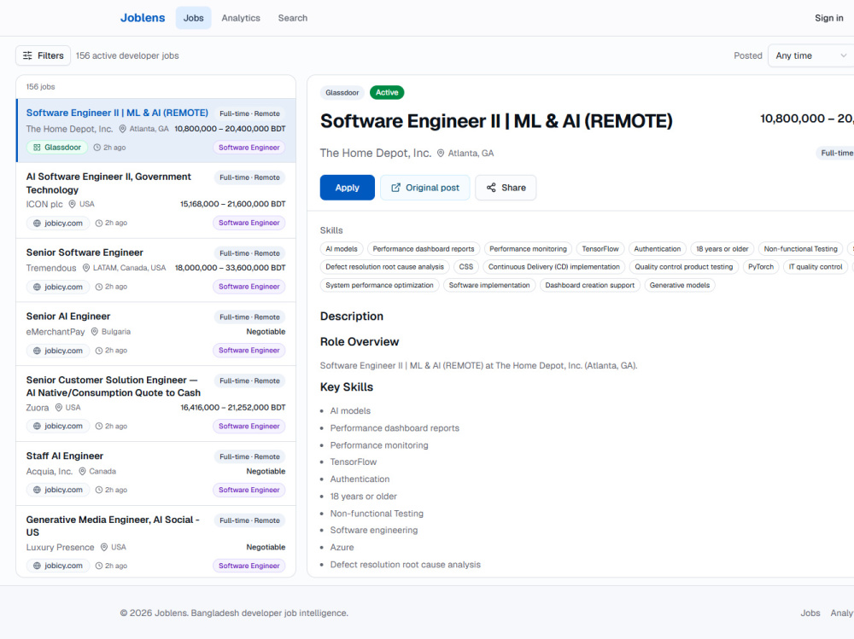This screenshot has width=854, height=639.
Task: Click location pin next to ICON plc USA
Action: coord(72,204)
